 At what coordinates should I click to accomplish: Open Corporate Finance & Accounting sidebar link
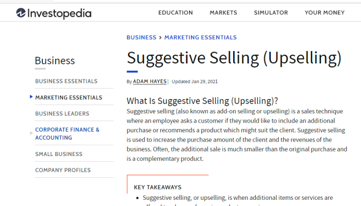[67, 133]
